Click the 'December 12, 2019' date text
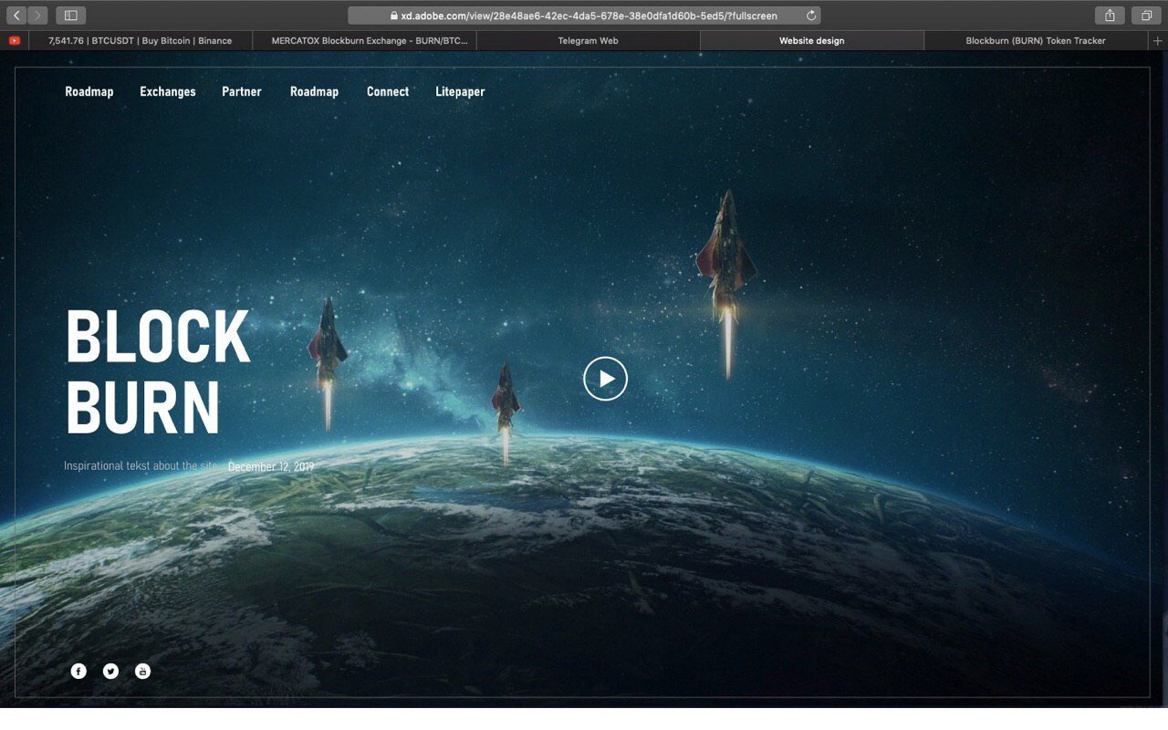The image size is (1168, 730). coord(271,467)
